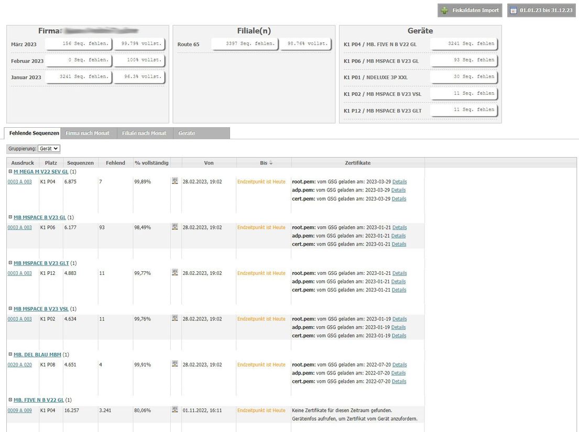Click the 98.76% vollst. box for Route 65

pos(305,43)
